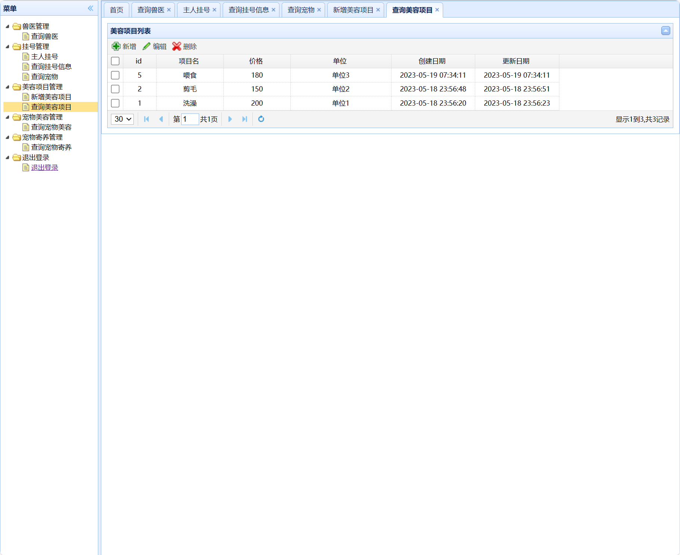Collapse the 美容项目列表 panel

[665, 31]
